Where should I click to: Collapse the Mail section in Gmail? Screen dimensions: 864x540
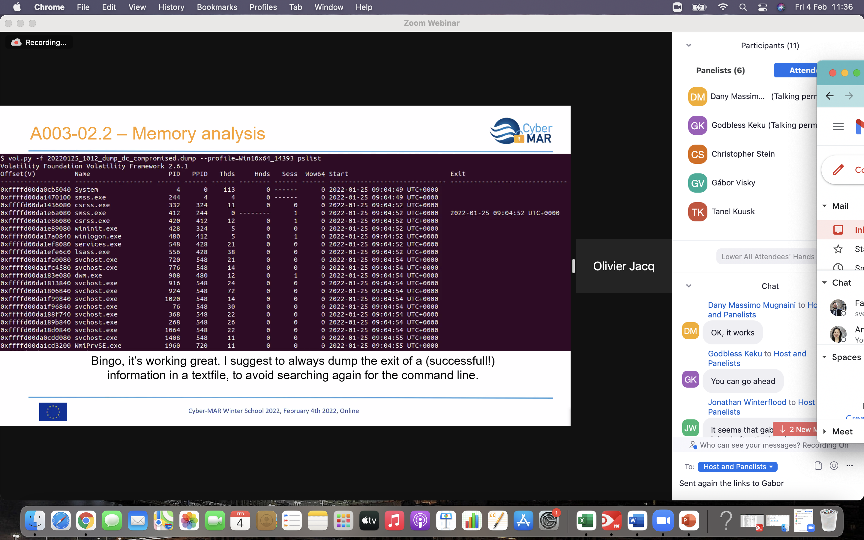824,206
